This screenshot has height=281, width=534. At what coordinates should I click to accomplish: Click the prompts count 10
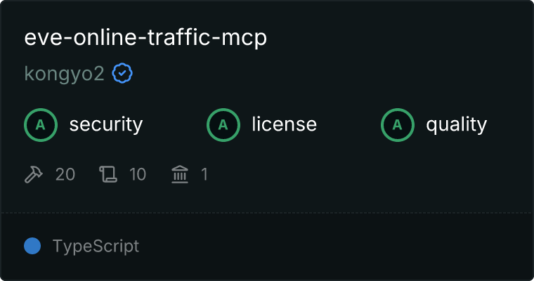pyautogui.click(x=138, y=174)
